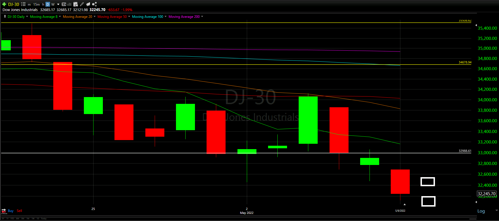Click the folders/layouts icon in toolbar
The height and width of the screenshot is (221, 499).
88,4
